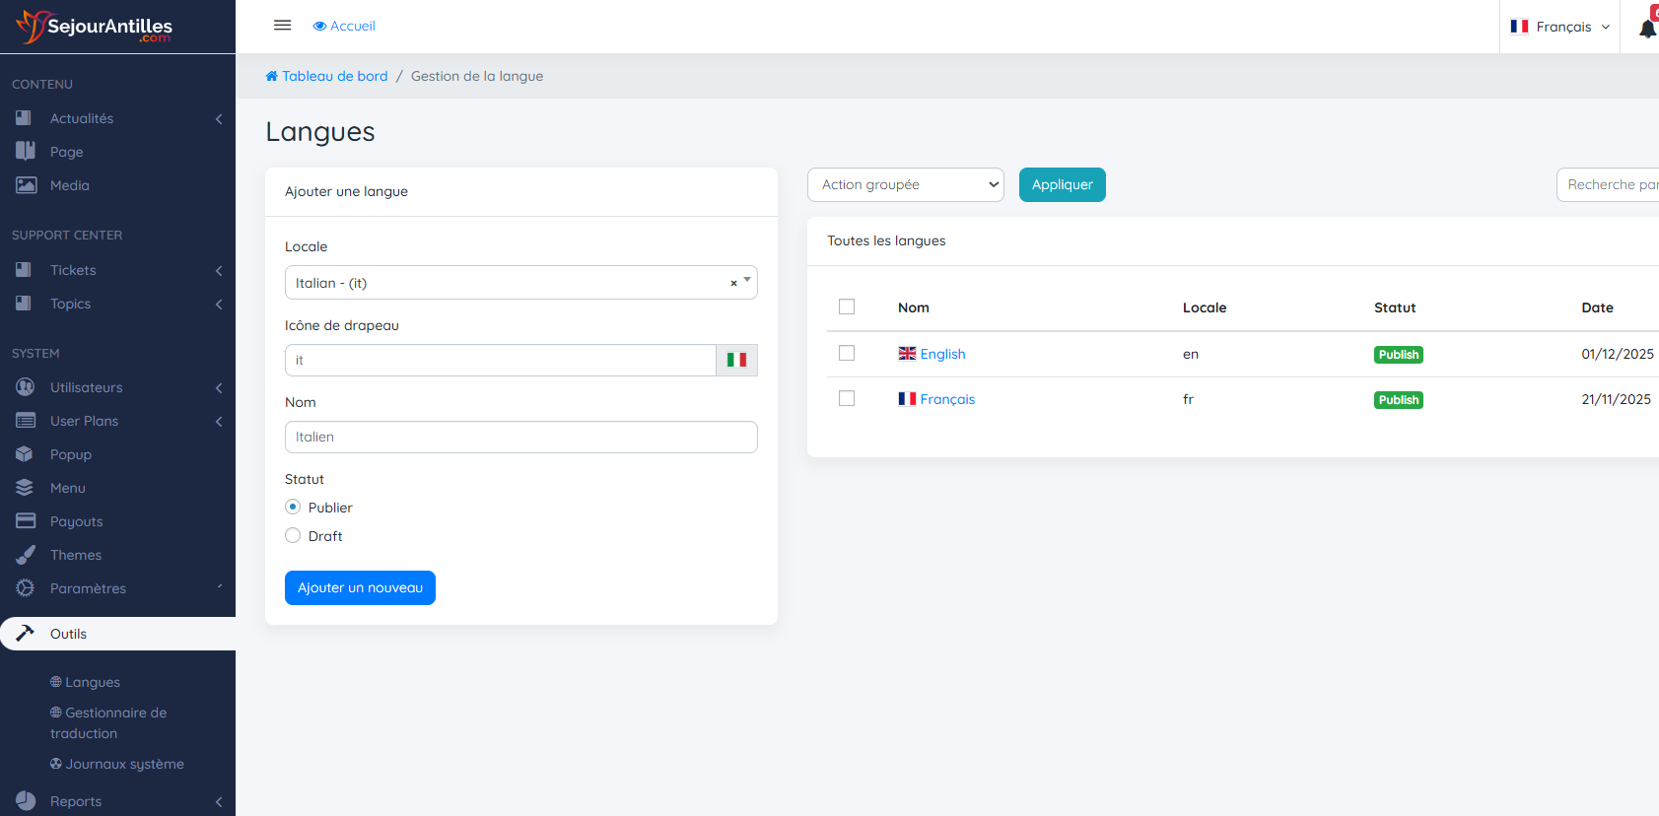
Task: Expand the Topics submenu chevron
Action: pos(219,305)
